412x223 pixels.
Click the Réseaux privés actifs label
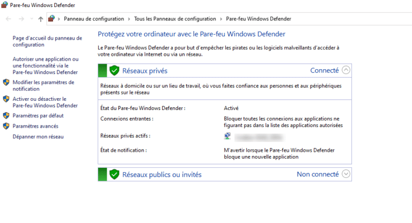126,136
